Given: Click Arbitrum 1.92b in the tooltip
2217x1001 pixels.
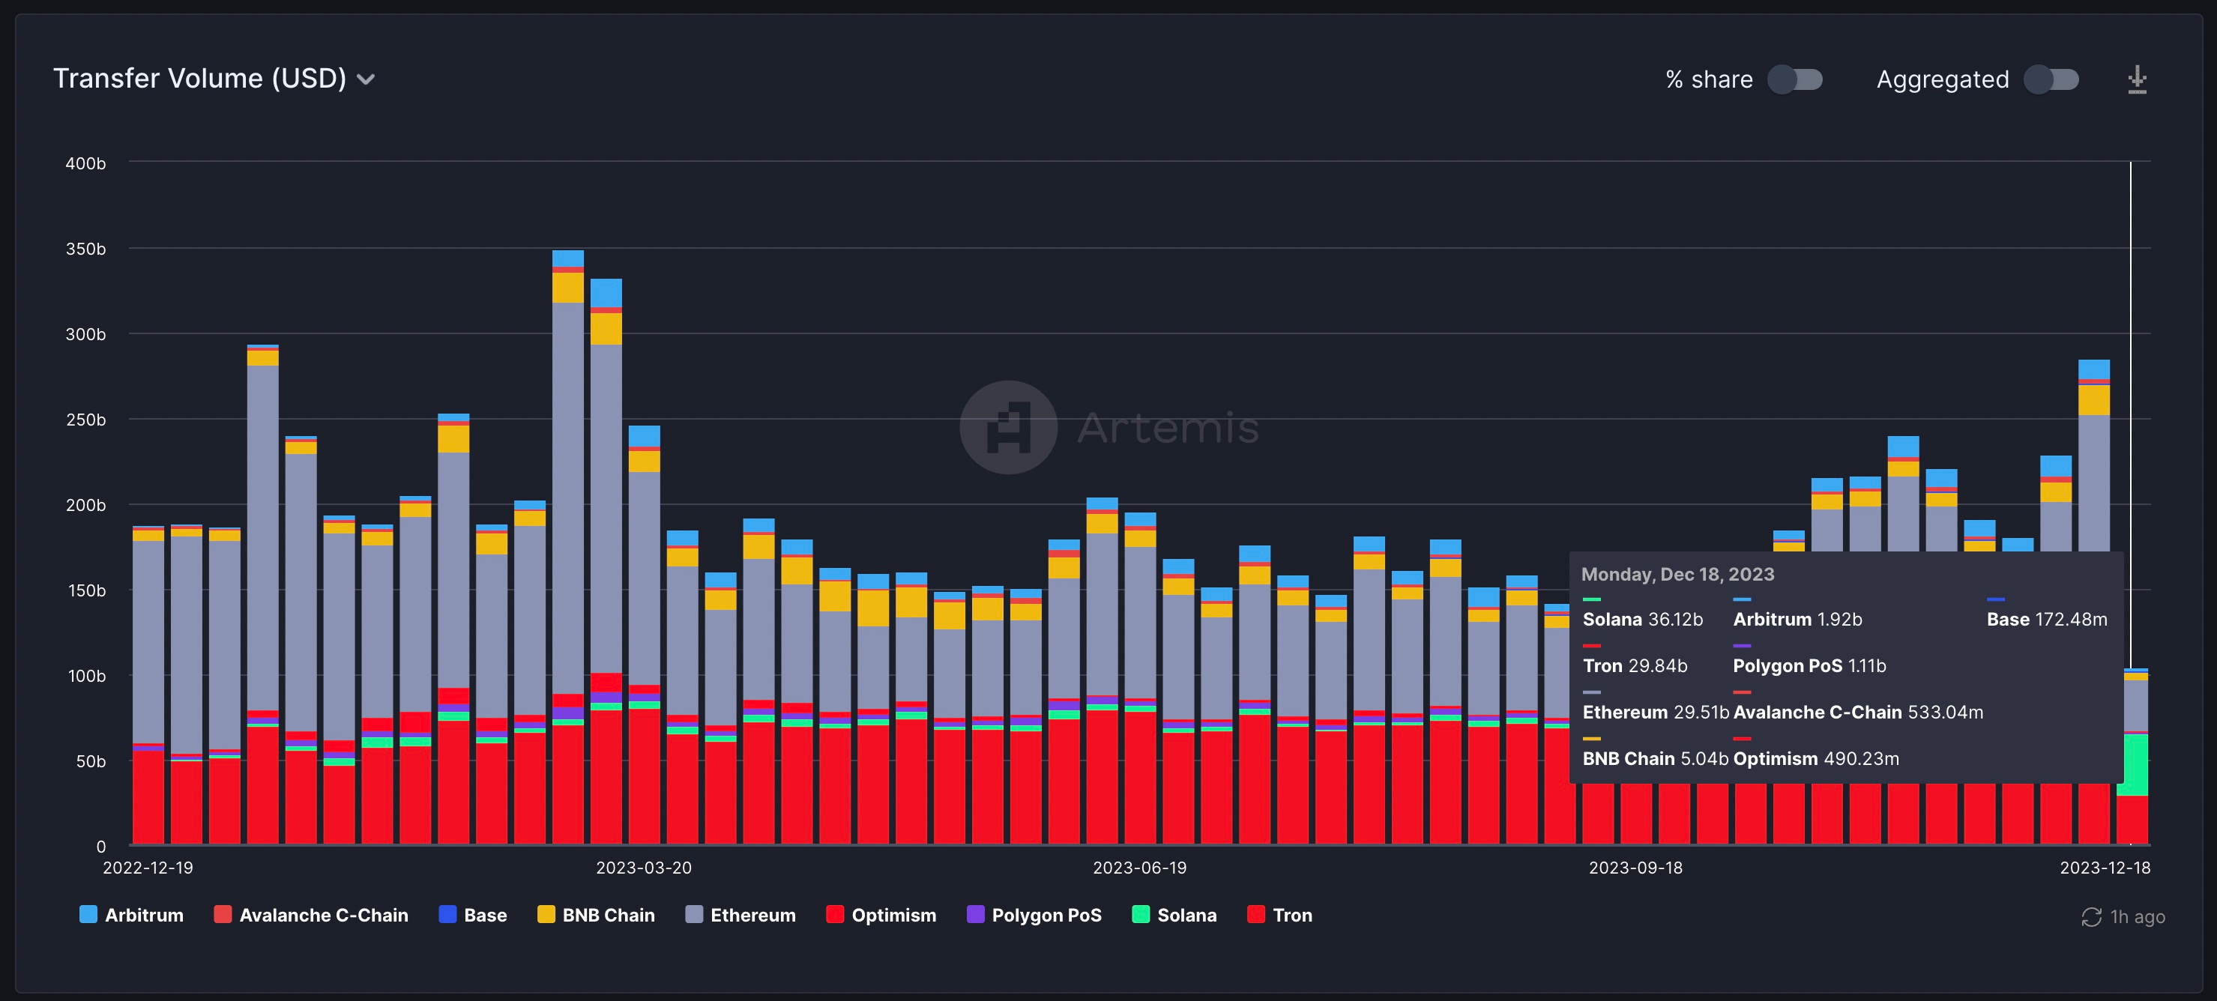Looking at the screenshot, I should pyautogui.click(x=1797, y=620).
